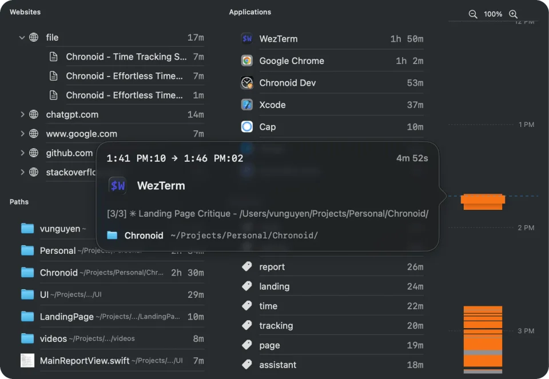The width and height of the screenshot is (549, 379).
Task: Select the 'time' tag row
Action: coord(333,306)
